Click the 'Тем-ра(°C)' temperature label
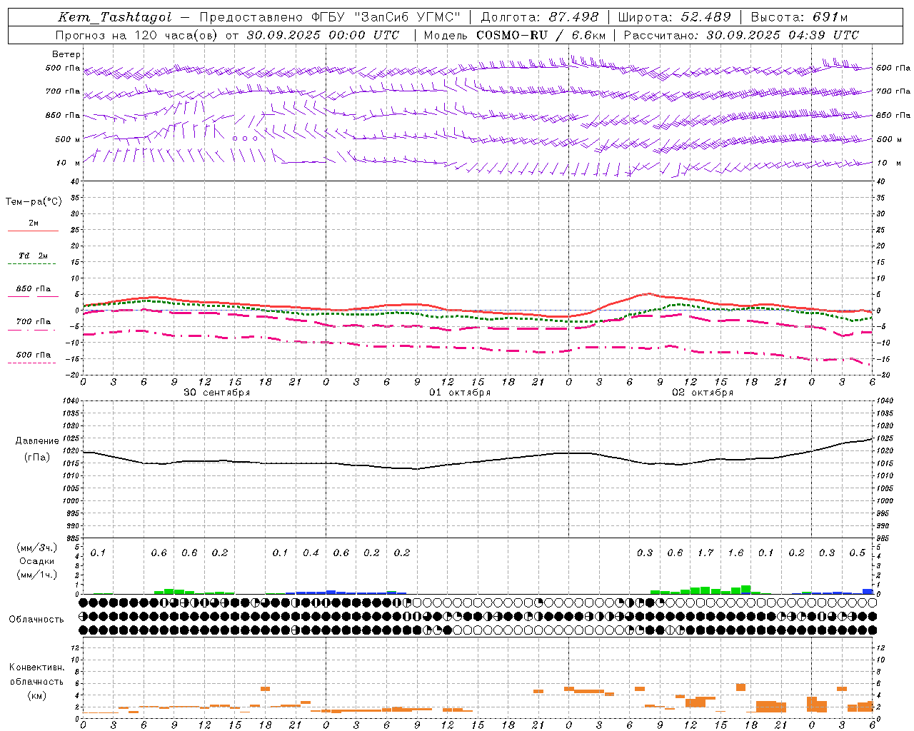This screenshot has height=731, width=914. pyautogui.click(x=34, y=202)
